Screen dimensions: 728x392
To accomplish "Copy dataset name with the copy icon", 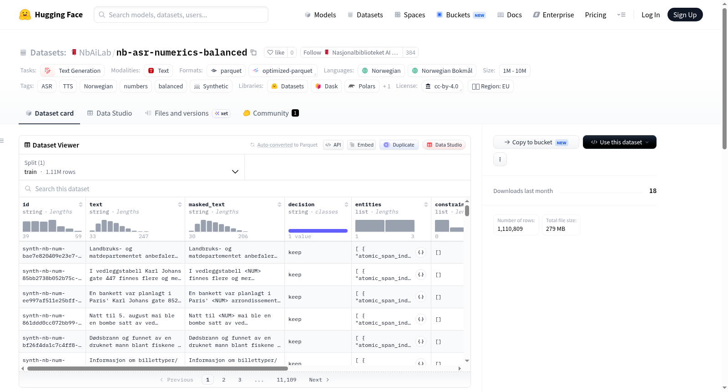I will click(x=254, y=52).
